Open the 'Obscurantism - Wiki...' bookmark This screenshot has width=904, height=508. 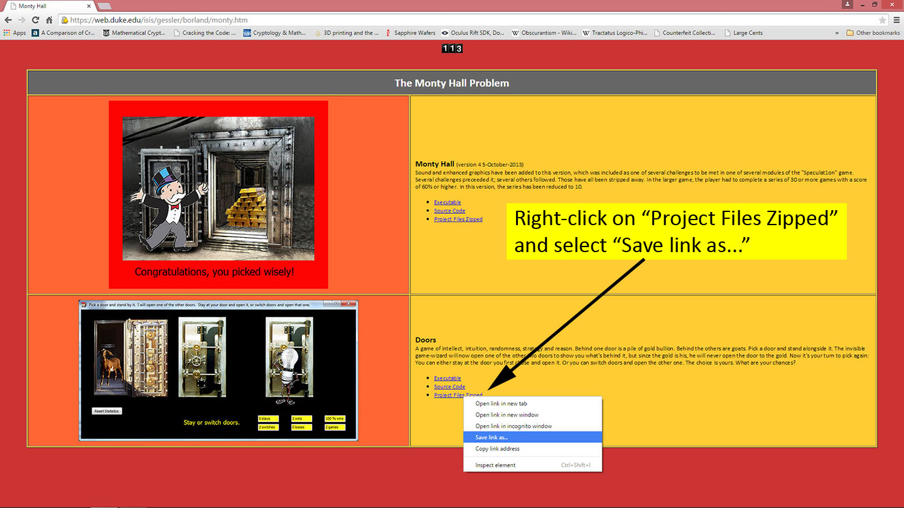(544, 33)
